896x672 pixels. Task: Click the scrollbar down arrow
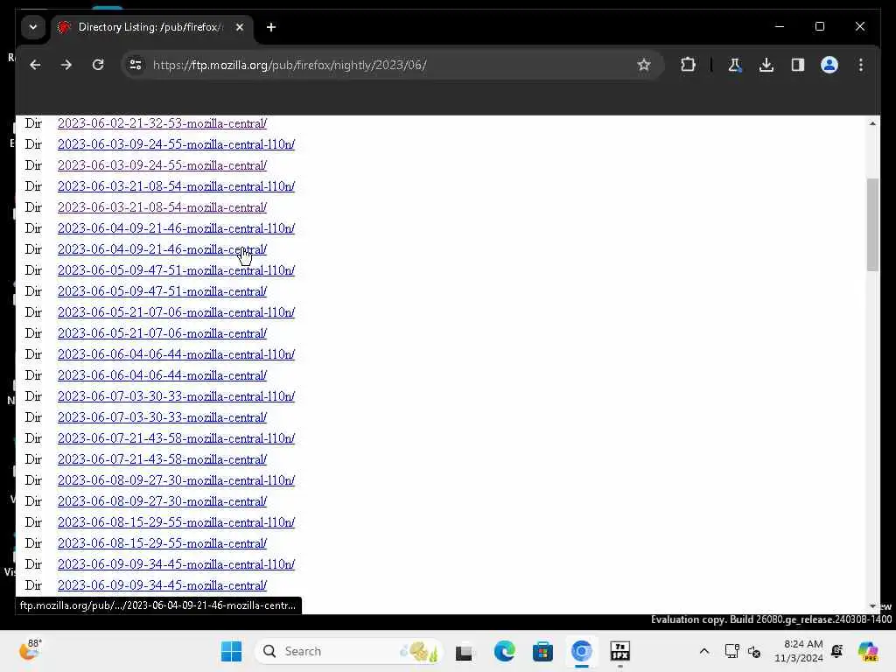[872, 606]
